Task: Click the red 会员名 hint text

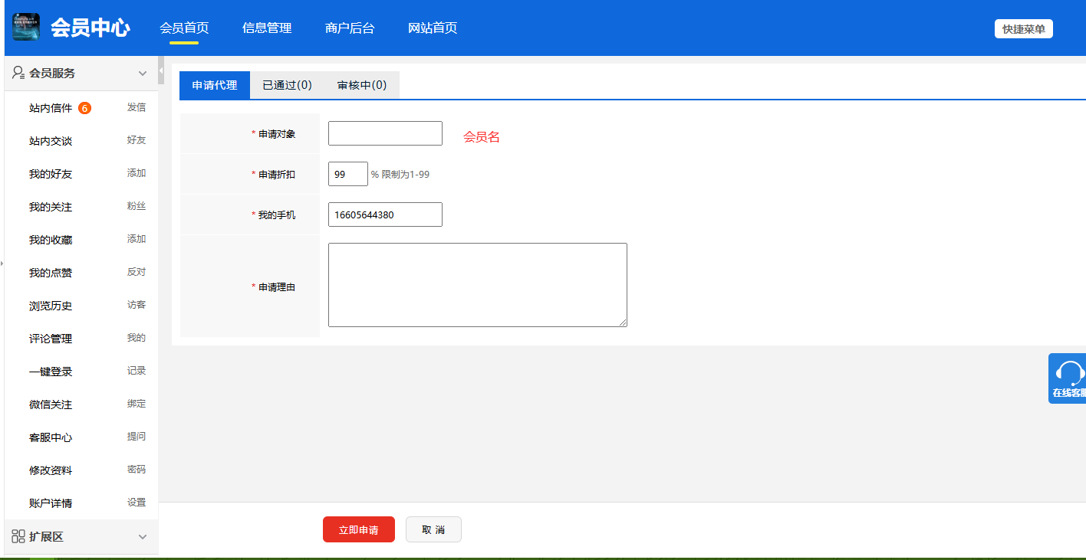Action: pyautogui.click(x=482, y=137)
